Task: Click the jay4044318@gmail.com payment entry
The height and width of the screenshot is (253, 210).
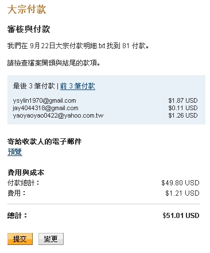Action: pyautogui.click(x=45, y=108)
